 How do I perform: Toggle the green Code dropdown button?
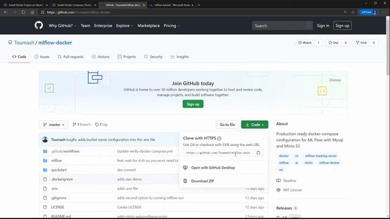tap(255, 125)
